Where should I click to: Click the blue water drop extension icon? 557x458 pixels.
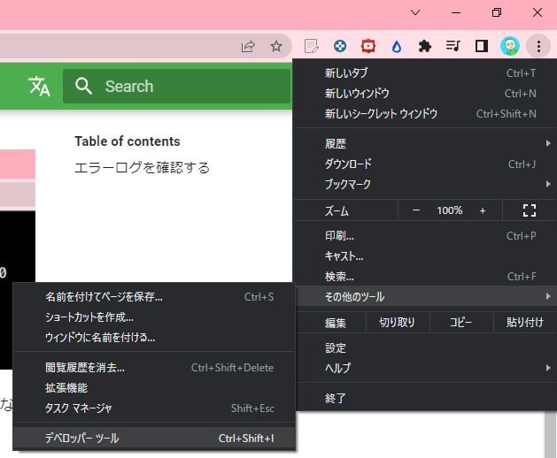tap(397, 47)
